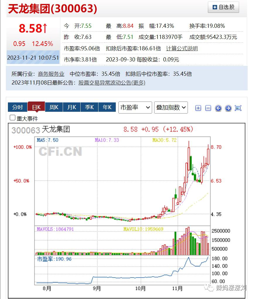
Task: Click the MA10:7.33 legend label
Action: [x=107, y=140]
